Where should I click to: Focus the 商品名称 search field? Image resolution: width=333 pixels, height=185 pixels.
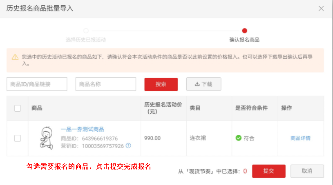(105, 84)
